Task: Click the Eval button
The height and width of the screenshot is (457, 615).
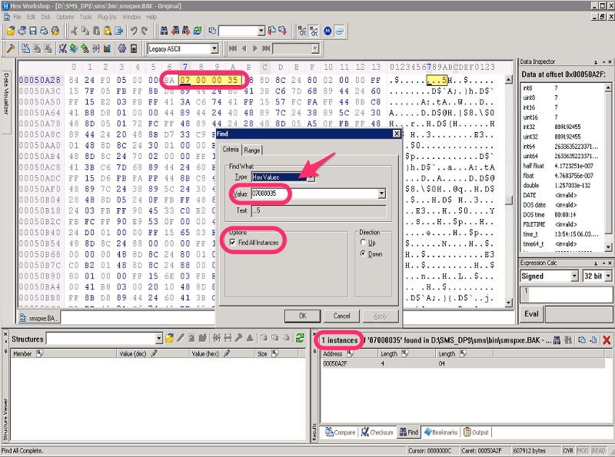Action: pos(531,313)
